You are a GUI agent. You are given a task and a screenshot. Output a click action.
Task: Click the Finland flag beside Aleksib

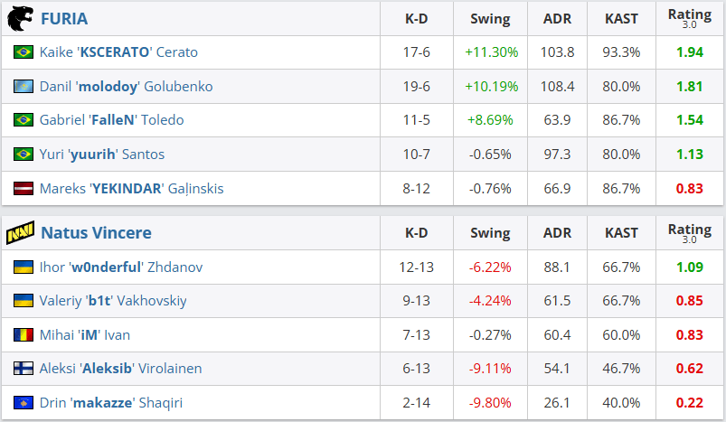click(x=24, y=369)
